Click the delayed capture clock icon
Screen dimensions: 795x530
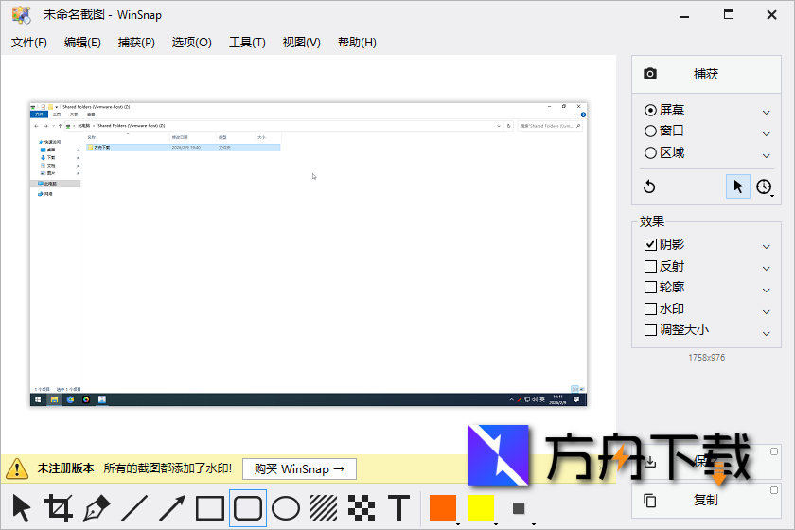point(764,186)
